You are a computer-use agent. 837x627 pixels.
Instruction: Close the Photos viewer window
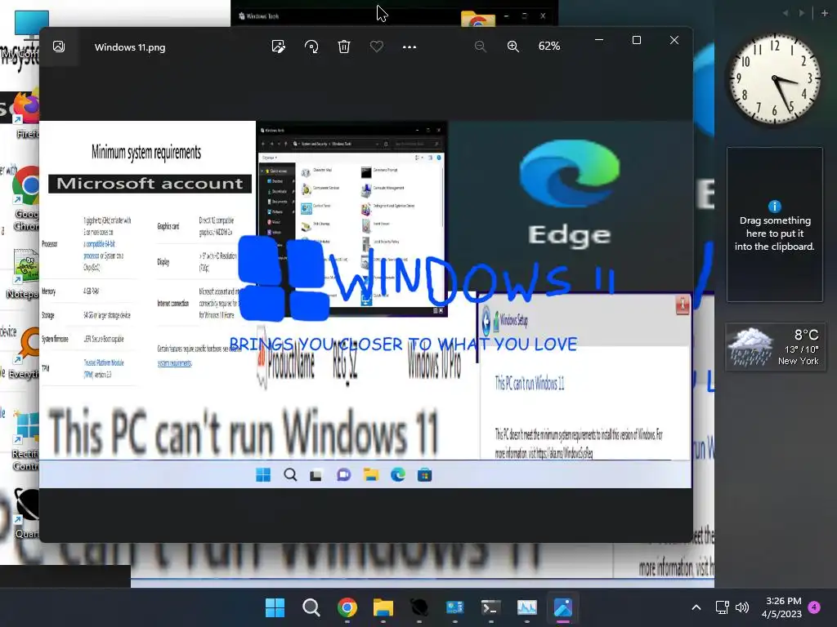pos(674,40)
